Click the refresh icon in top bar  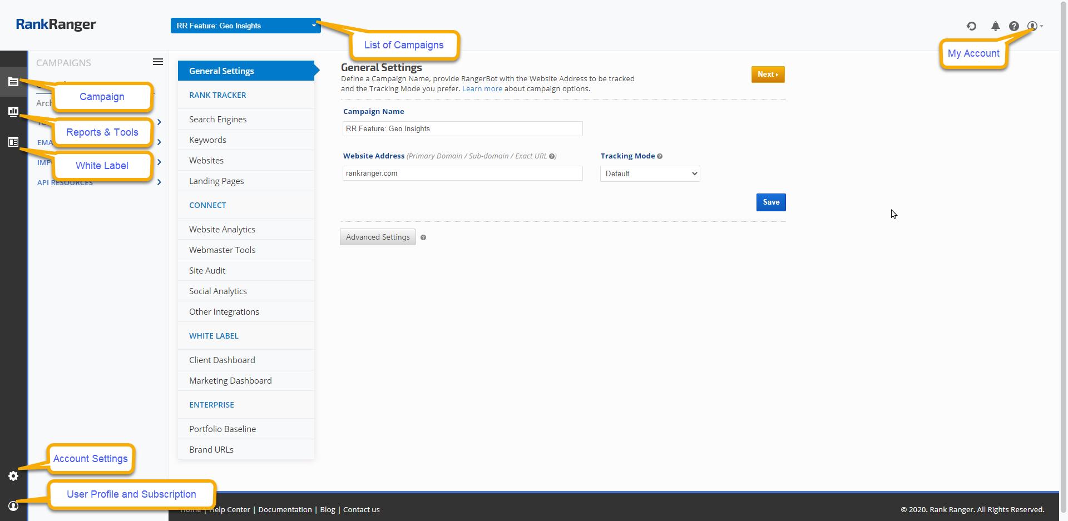coord(971,26)
